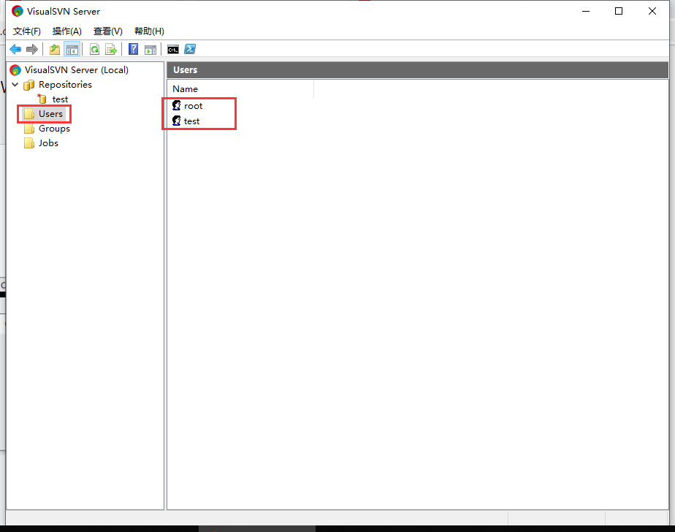Screen dimensions: 675x532
Task: Click VisualSVN logo in title bar
Action: coord(18,11)
